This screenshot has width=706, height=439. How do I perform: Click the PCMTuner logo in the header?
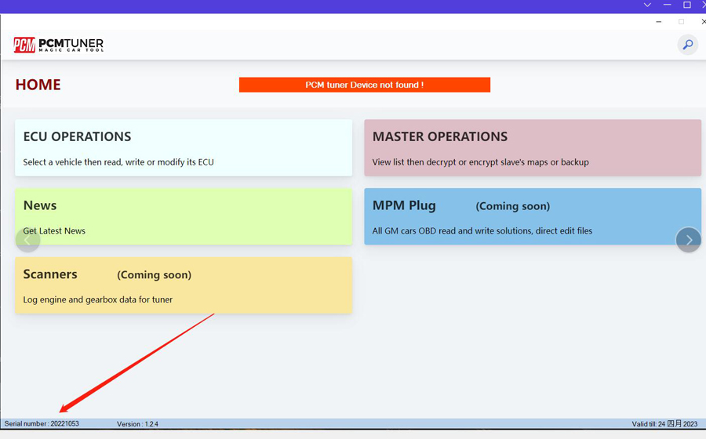point(59,45)
